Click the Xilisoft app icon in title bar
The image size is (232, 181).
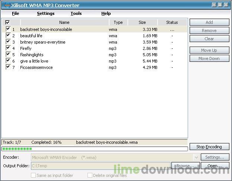7,5
